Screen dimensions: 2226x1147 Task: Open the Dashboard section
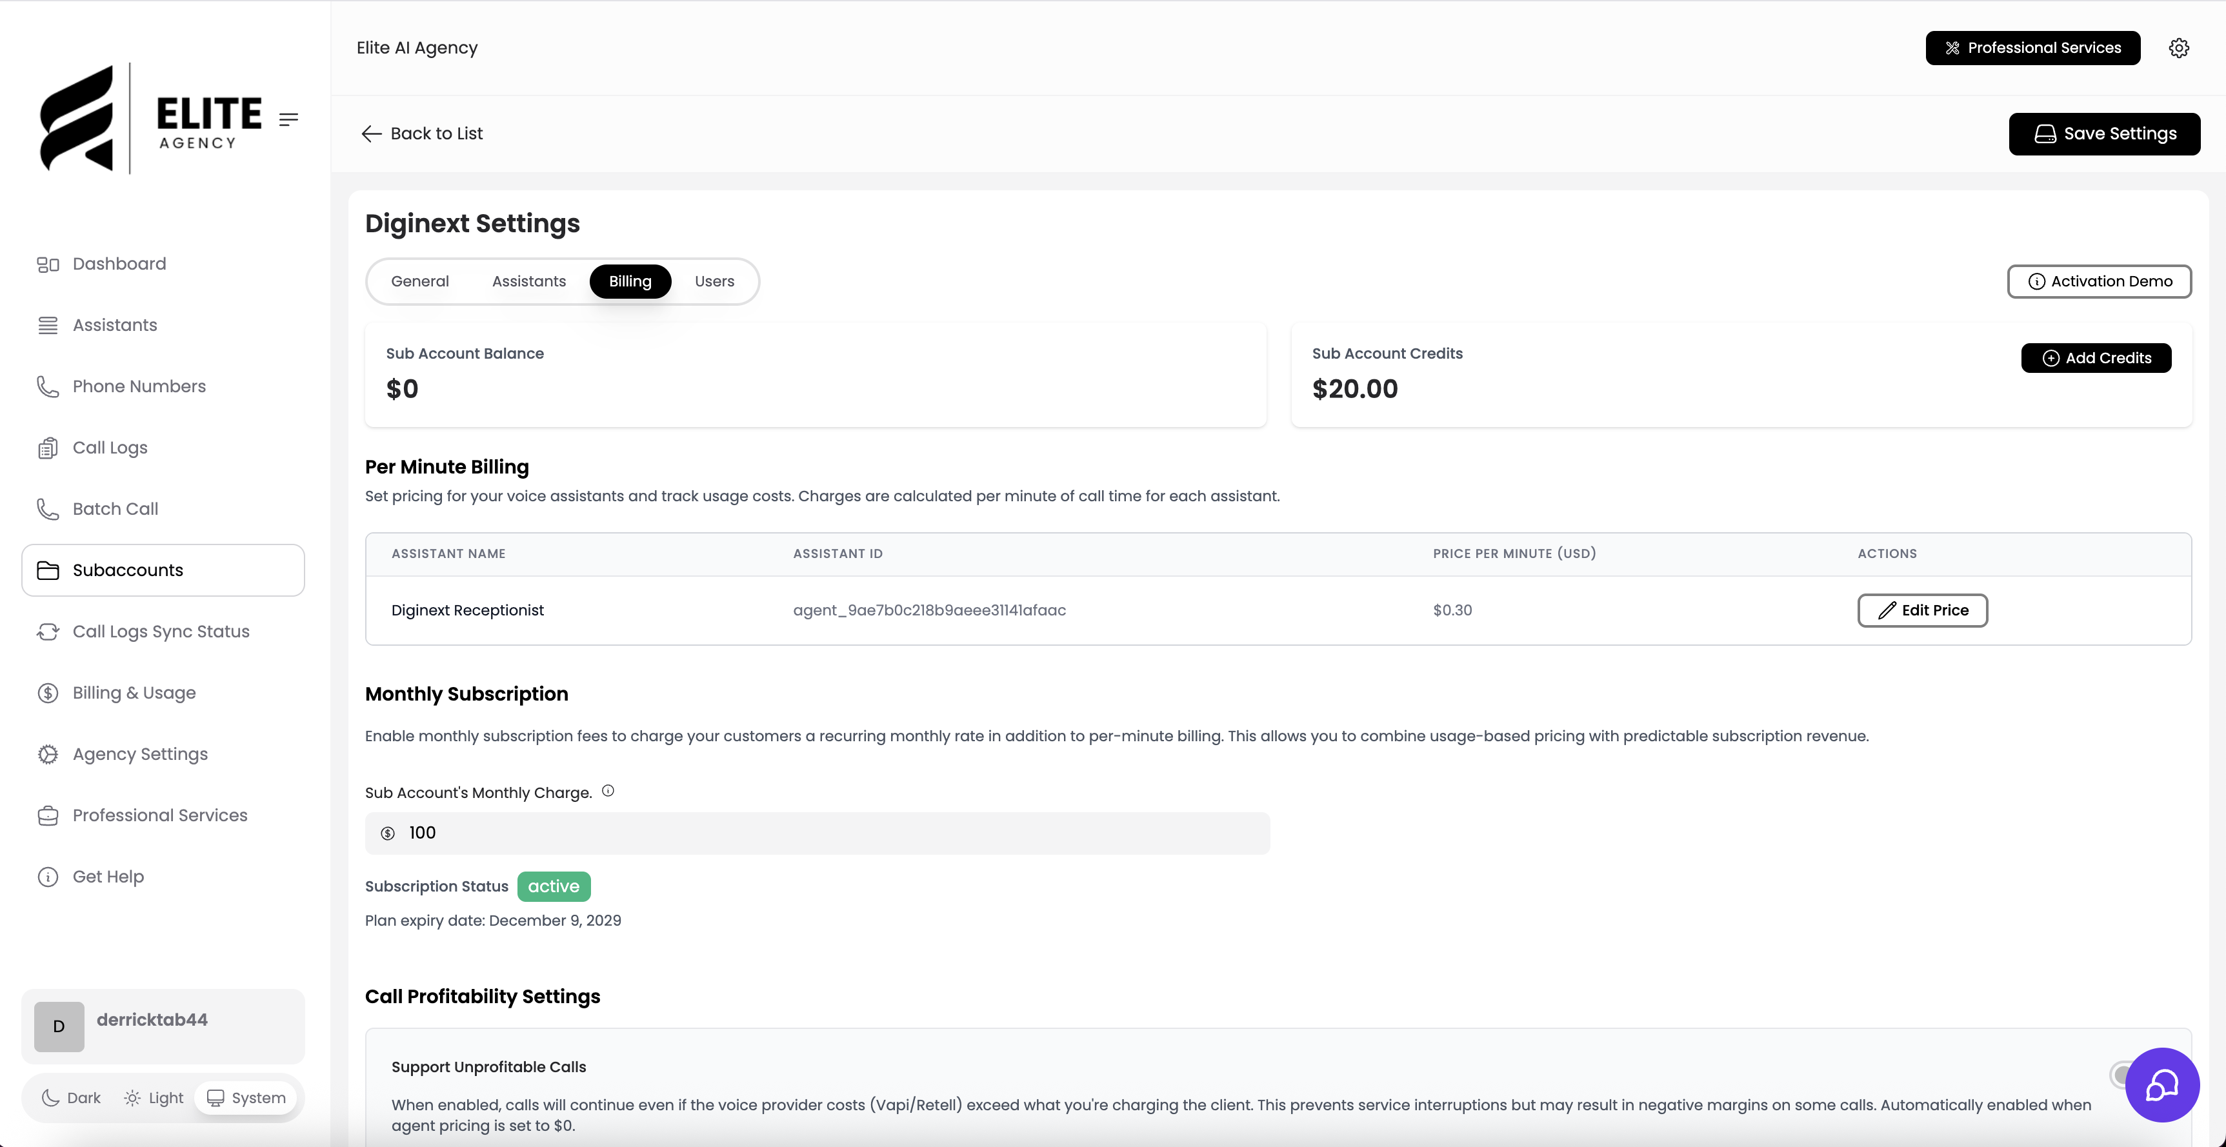(119, 263)
